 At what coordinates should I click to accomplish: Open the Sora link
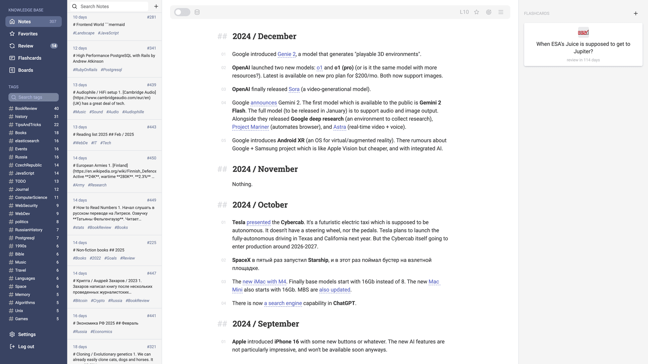pos(294,89)
